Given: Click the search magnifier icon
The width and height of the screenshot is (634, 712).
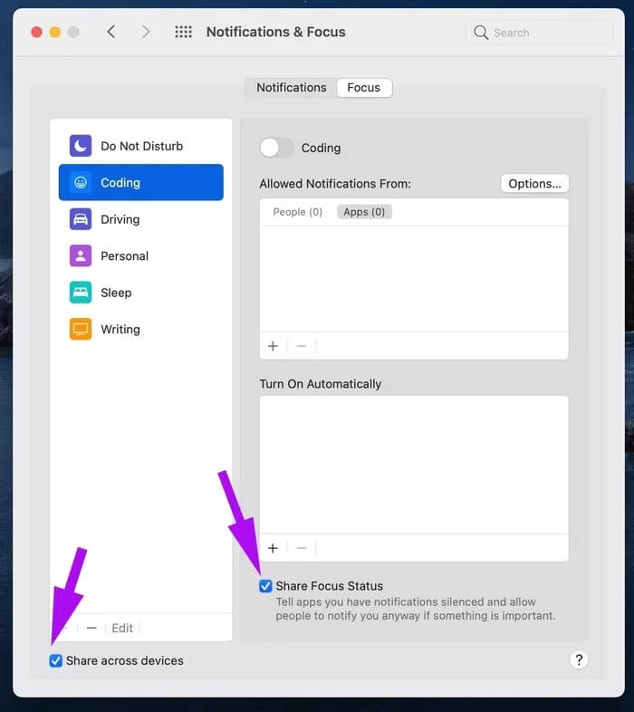Looking at the screenshot, I should pyautogui.click(x=481, y=33).
